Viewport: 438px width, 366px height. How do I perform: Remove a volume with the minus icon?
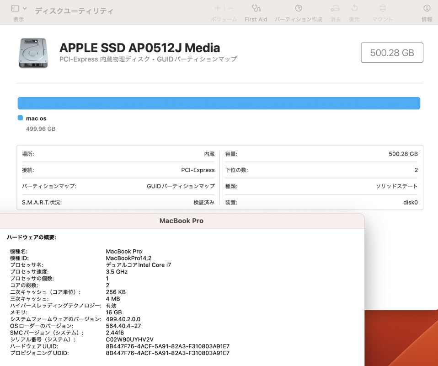click(231, 8)
